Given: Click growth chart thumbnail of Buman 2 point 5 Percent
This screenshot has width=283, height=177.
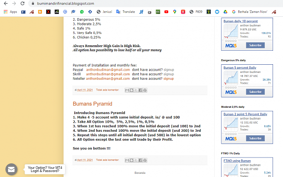Looking at the screenshot, I should pos(231,124).
